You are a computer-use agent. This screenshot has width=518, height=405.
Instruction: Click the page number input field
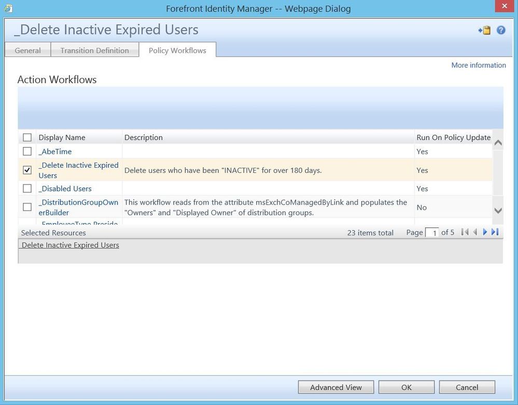(432, 233)
